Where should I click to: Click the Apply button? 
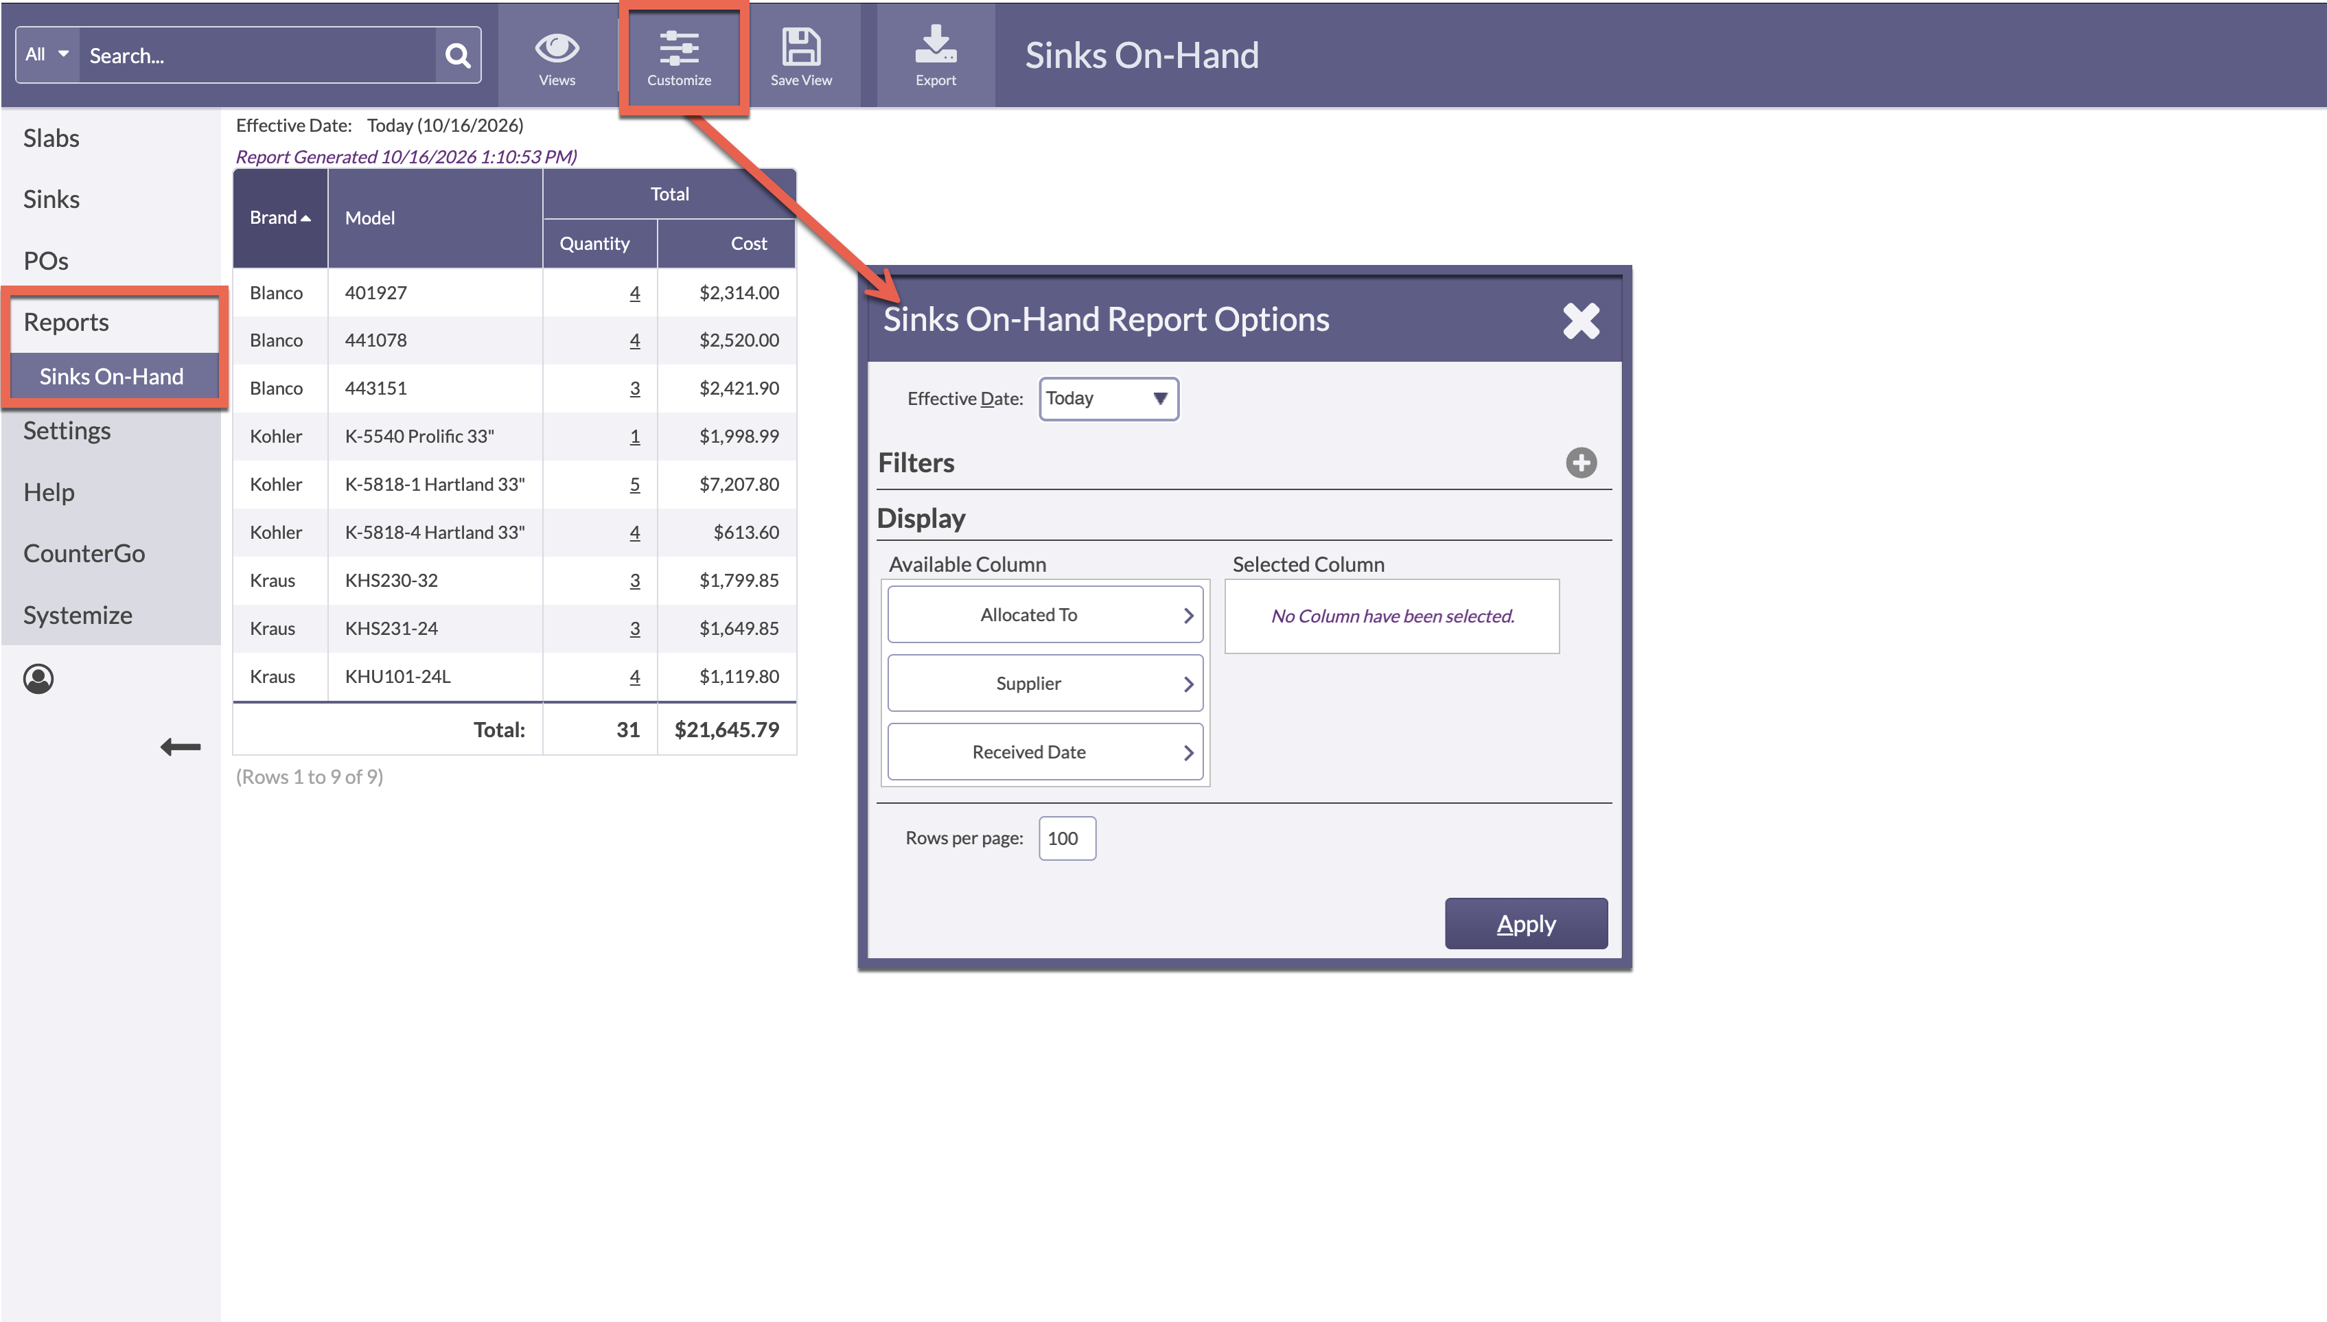coord(1525,923)
